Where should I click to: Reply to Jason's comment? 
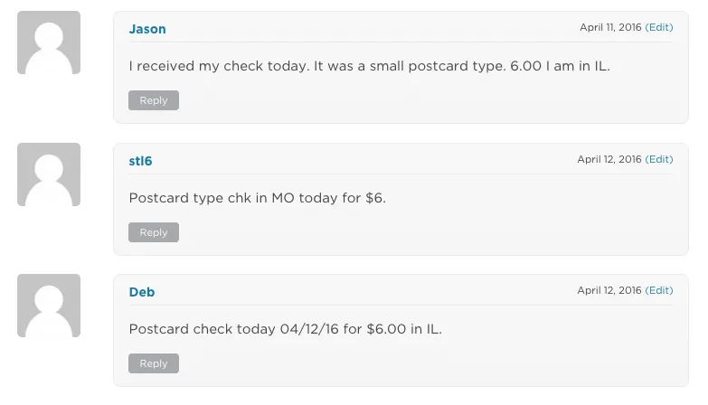coord(154,100)
